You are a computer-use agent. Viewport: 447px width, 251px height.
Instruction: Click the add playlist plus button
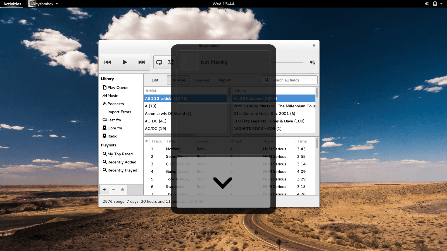pos(104,190)
